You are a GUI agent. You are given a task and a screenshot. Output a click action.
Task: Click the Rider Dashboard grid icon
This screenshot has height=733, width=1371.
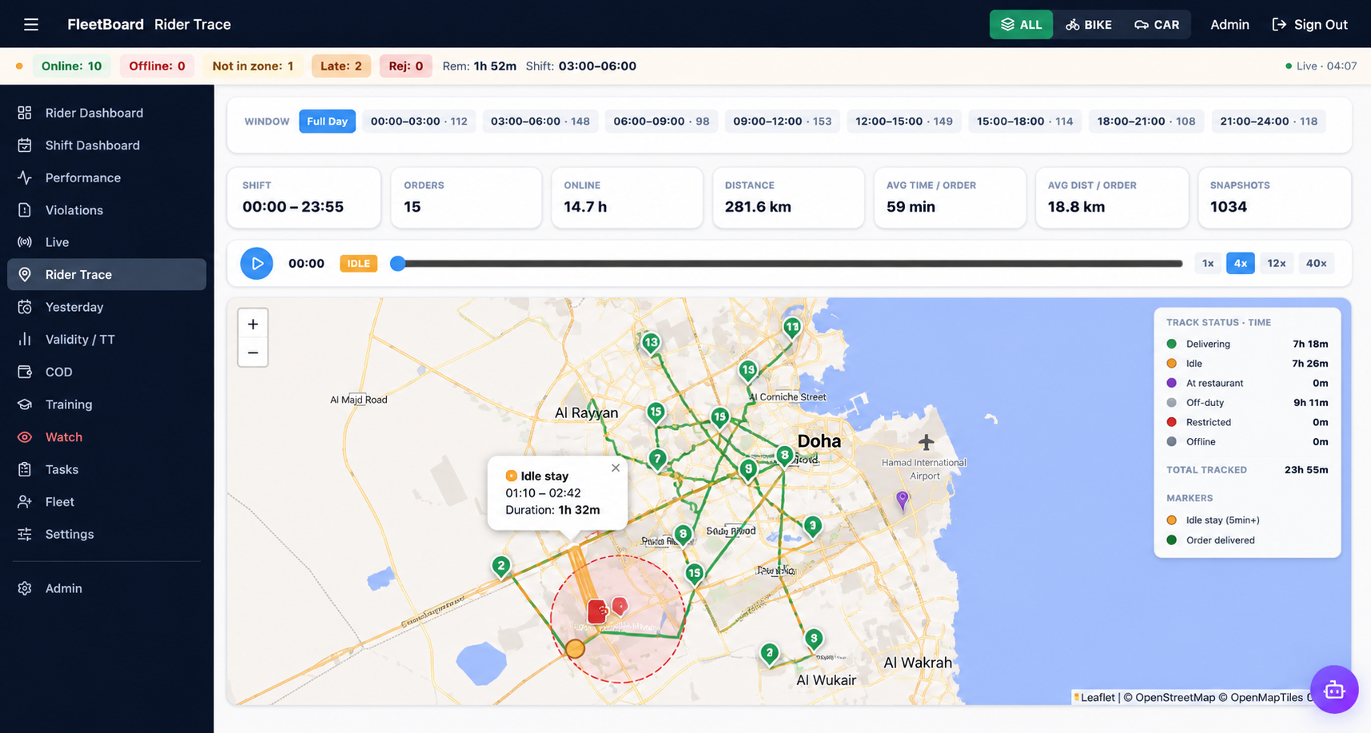(25, 113)
